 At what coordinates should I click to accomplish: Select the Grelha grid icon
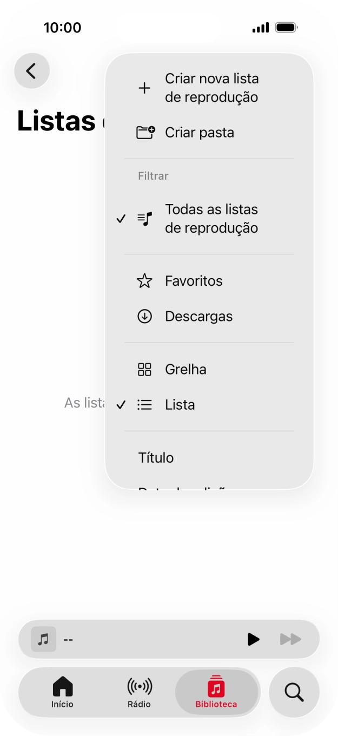pos(144,369)
